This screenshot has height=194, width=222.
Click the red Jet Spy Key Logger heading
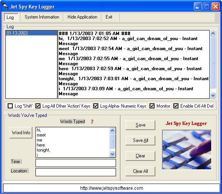pyautogui.click(x=186, y=123)
